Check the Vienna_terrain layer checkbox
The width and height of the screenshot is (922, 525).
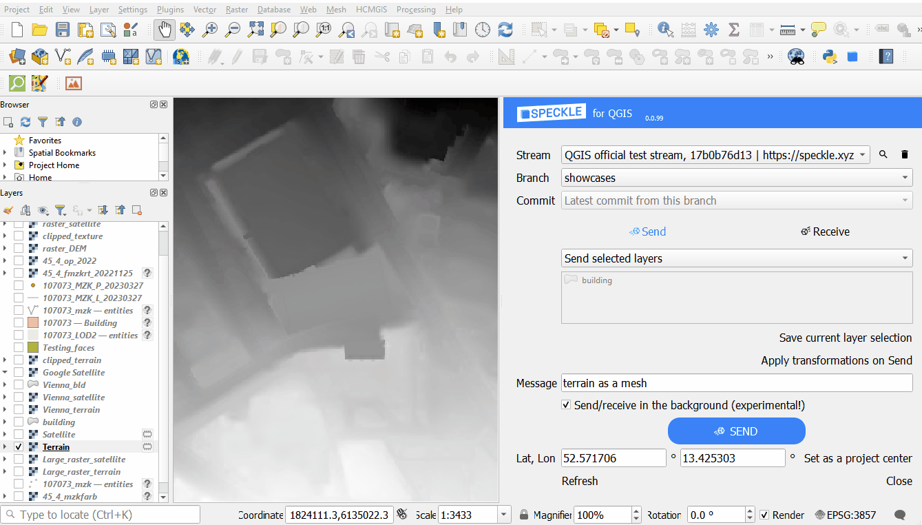[19, 410]
